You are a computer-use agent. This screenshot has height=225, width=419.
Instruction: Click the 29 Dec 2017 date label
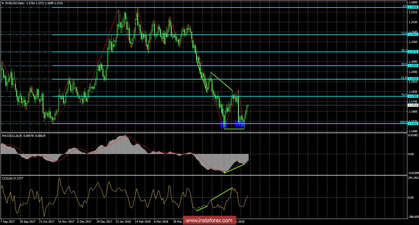coord(105,222)
